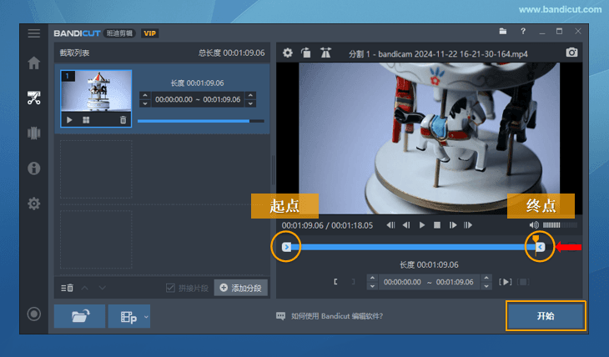Click the rotate video icon above preview

306,53
